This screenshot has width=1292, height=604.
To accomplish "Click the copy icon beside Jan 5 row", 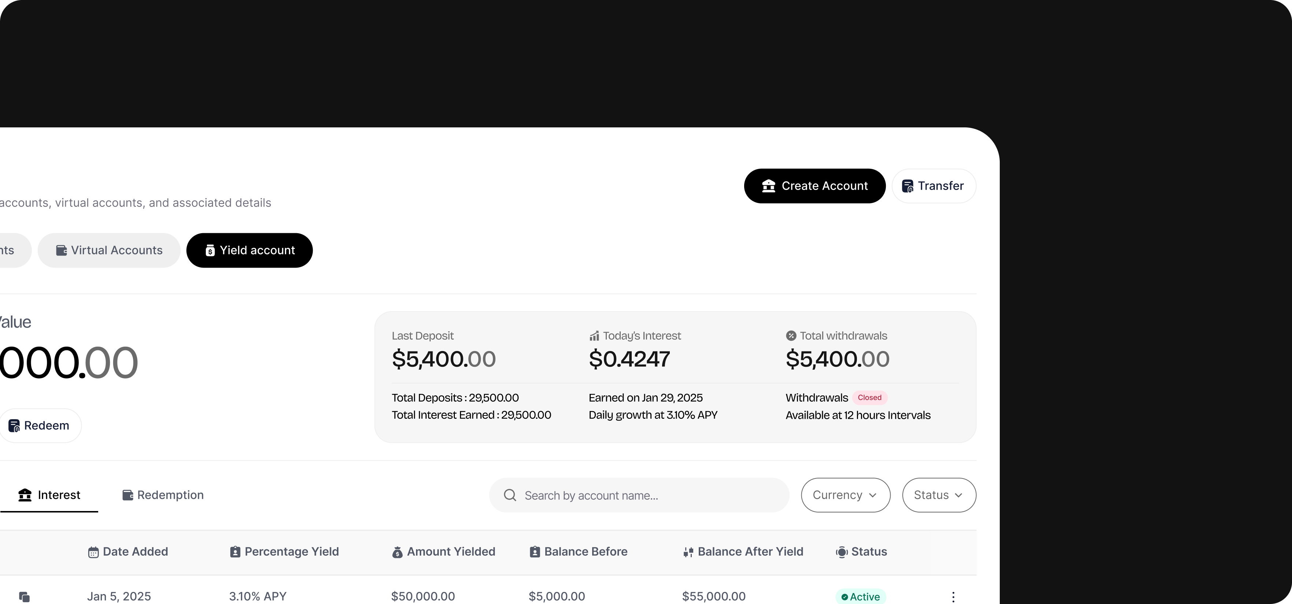I will click(x=24, y=596).
